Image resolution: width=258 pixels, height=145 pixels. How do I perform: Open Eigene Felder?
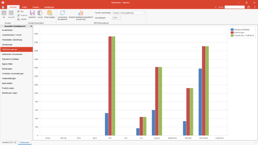[16, 64]
